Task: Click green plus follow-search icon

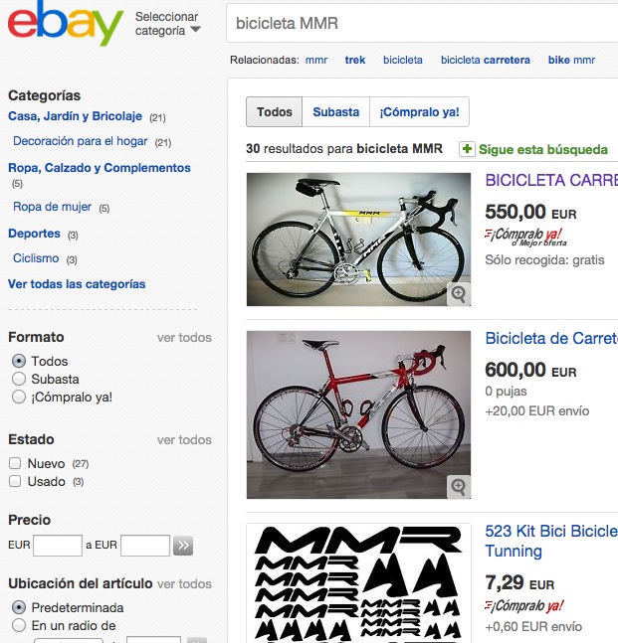Action: 467,149
